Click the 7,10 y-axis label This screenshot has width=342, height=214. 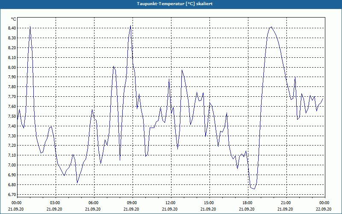pos(12,155)
